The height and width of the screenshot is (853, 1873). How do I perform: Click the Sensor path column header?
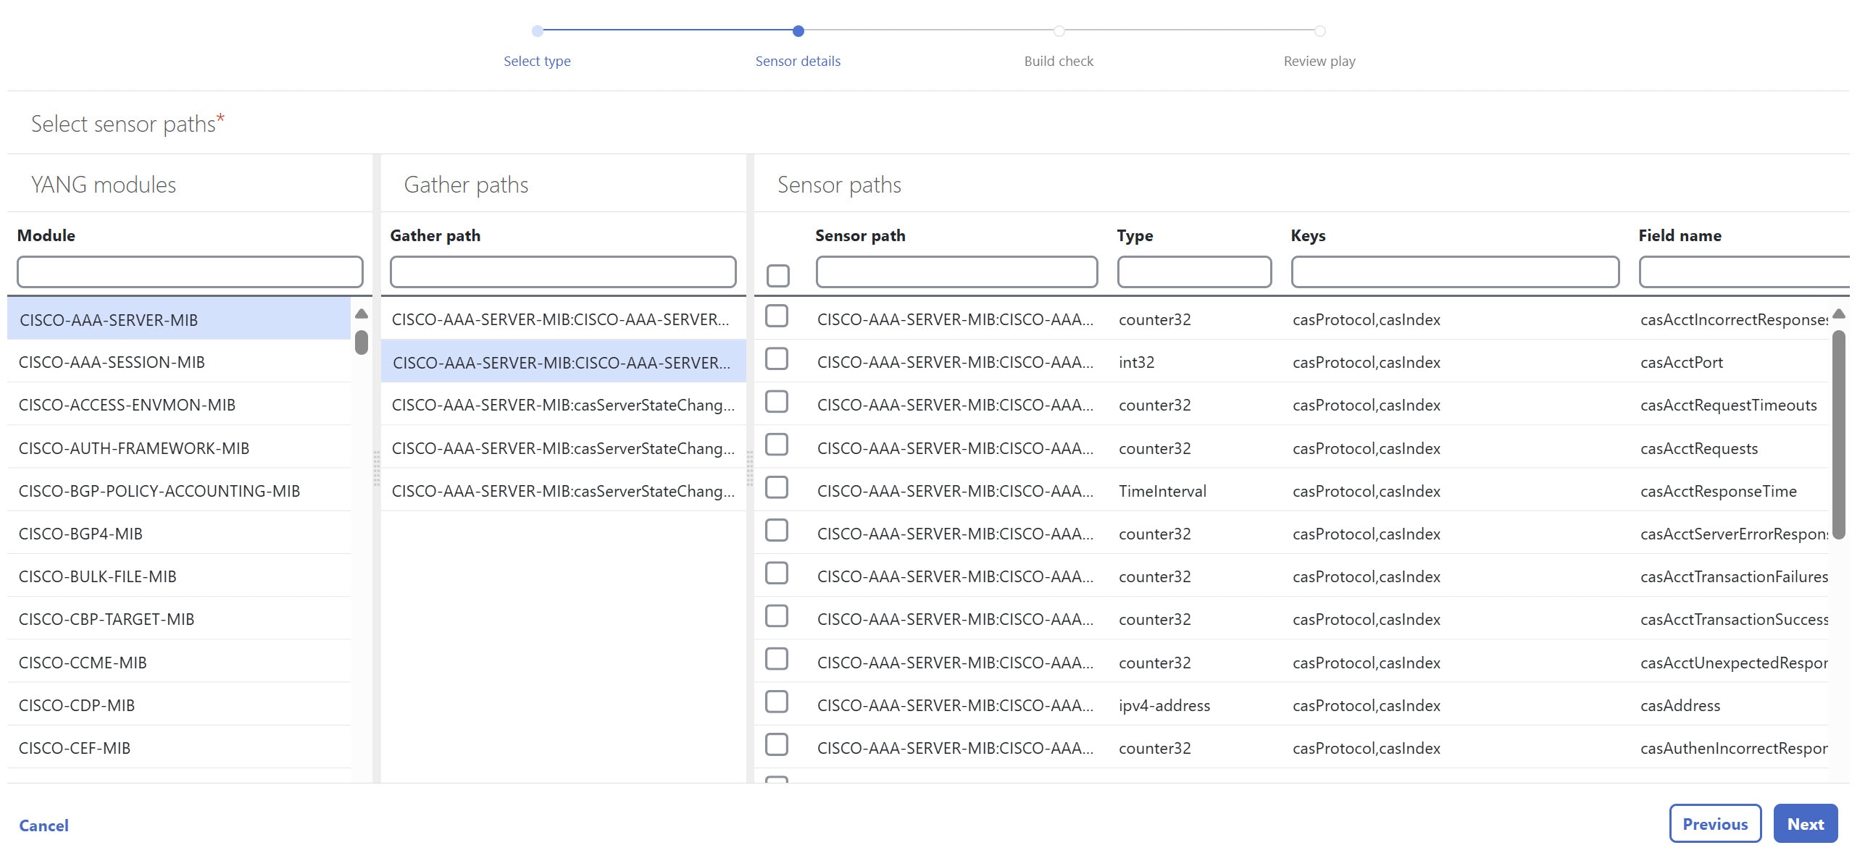pos(859,235)
